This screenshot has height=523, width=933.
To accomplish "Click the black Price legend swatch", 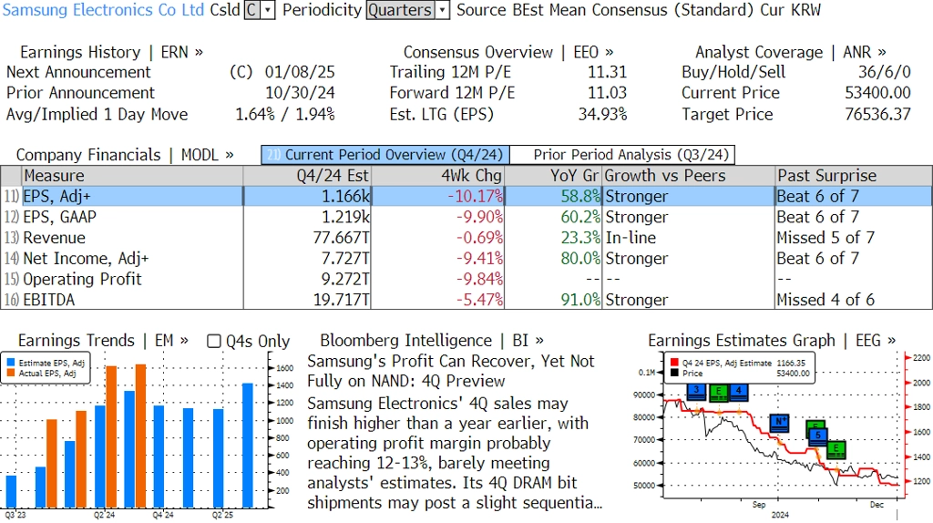I will coord(674,373).
